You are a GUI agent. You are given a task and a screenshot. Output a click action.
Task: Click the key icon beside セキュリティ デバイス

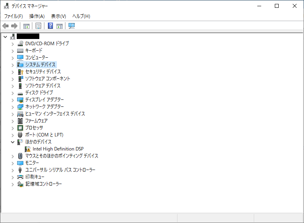(20, 72)
